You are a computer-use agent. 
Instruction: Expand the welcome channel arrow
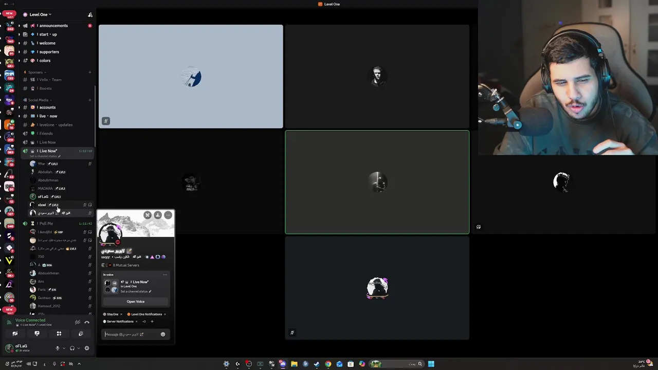(x=19, y=43)
